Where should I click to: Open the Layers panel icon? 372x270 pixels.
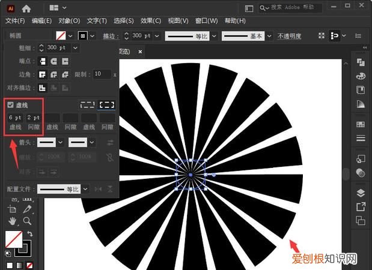(361, 193)
